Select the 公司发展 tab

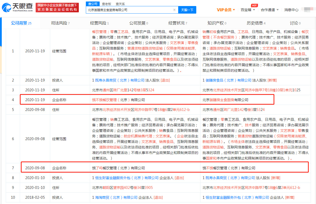(139, 23)
